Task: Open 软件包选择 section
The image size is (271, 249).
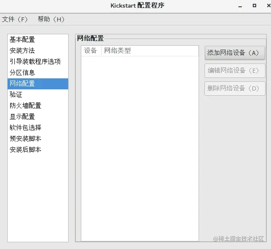Action: 38,128
